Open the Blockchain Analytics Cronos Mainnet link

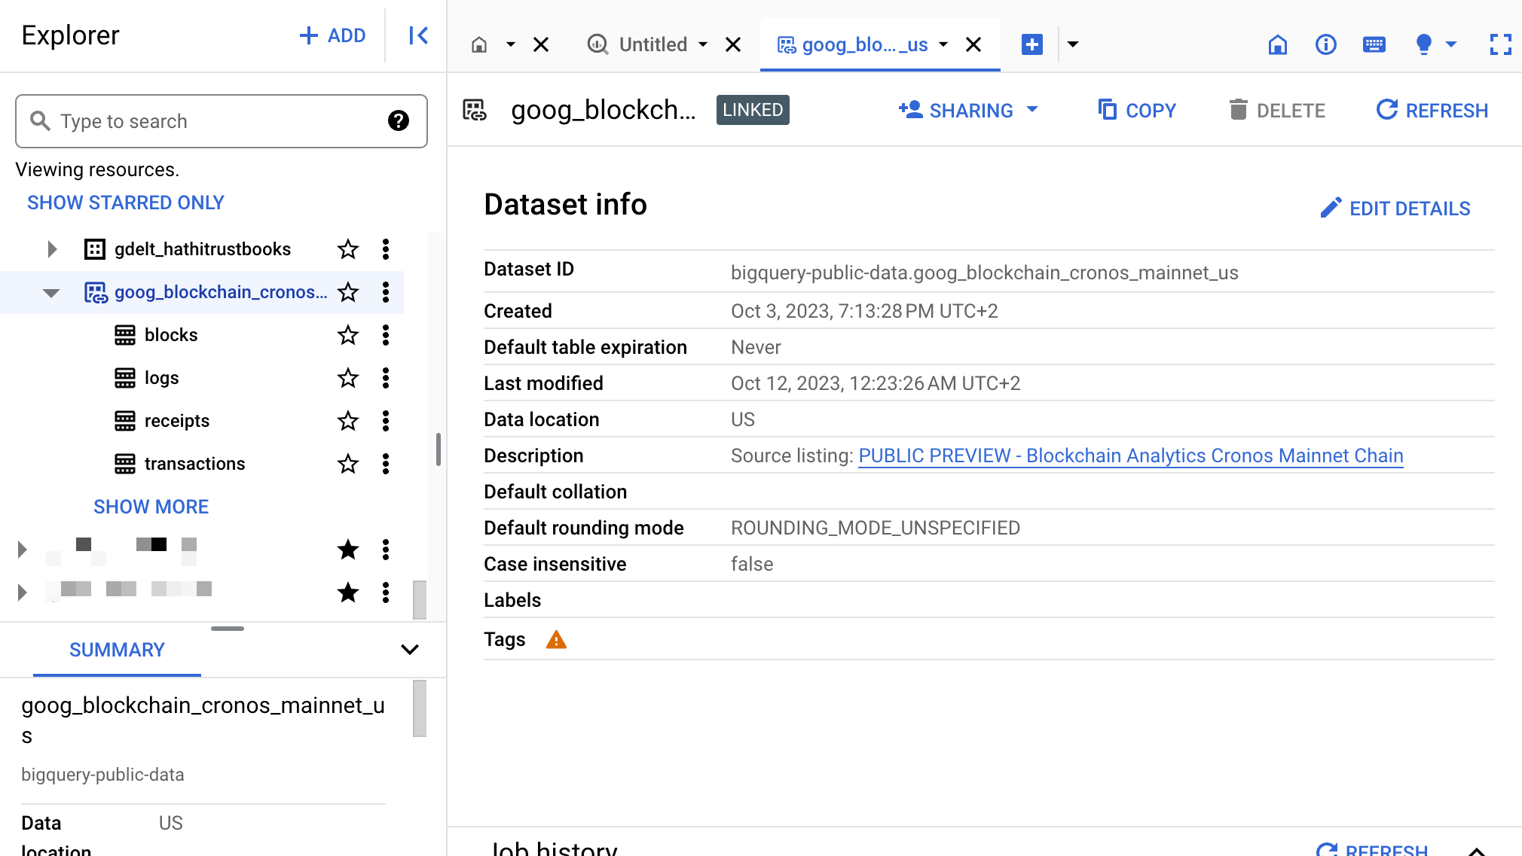(x=1130, y=455)
